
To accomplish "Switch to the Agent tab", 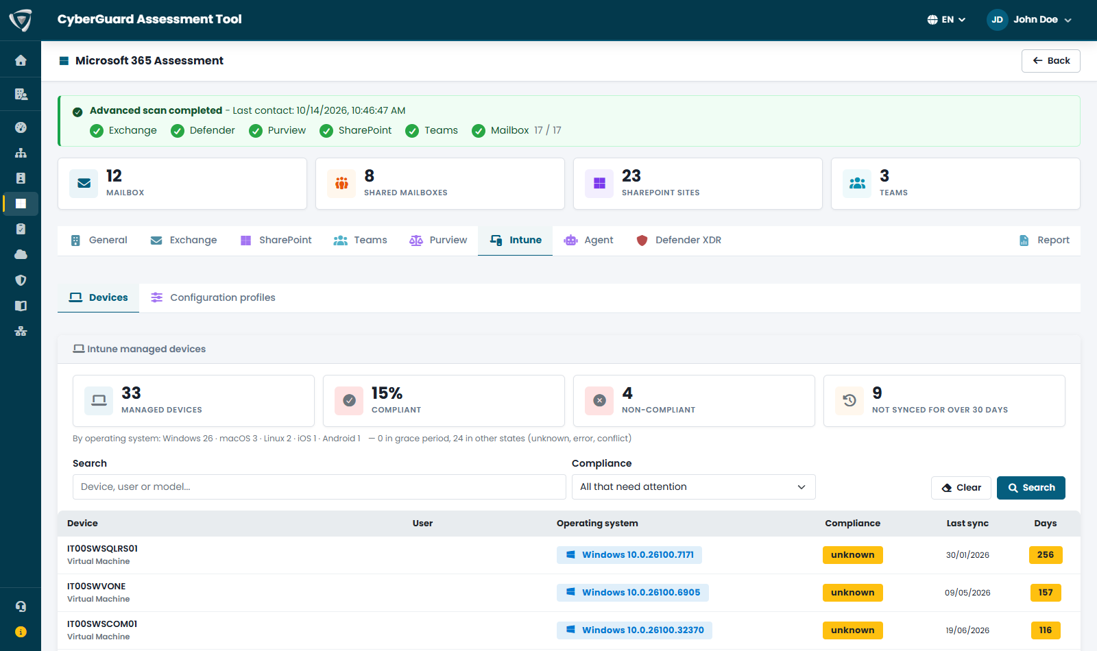I will coord(589,241).
